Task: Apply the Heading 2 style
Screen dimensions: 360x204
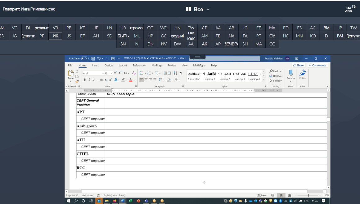Action: pyautogui.click(x=224, y=76)
